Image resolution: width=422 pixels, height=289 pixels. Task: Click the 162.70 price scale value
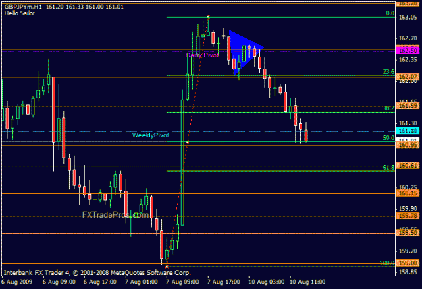408,38
